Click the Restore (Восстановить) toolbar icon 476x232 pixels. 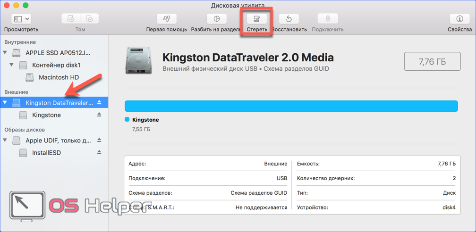click(289, 19)
